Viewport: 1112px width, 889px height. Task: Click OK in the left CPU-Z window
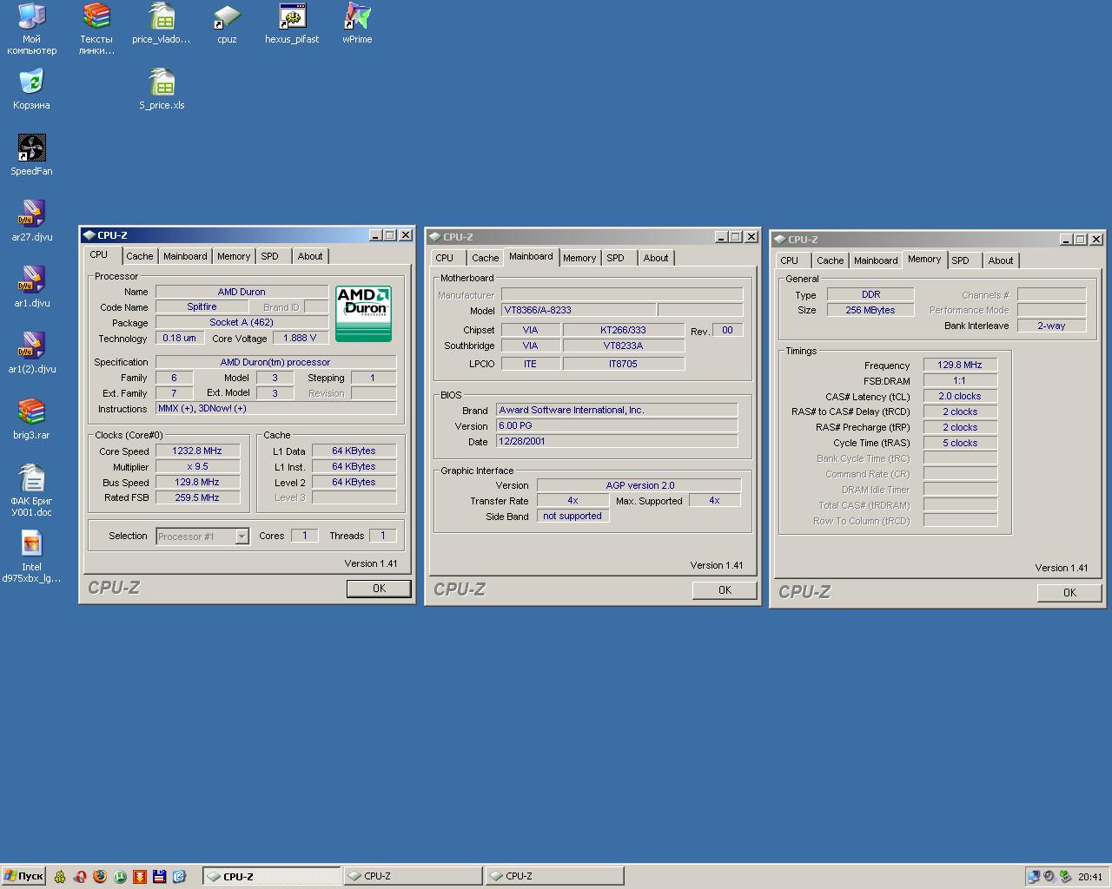379,588
